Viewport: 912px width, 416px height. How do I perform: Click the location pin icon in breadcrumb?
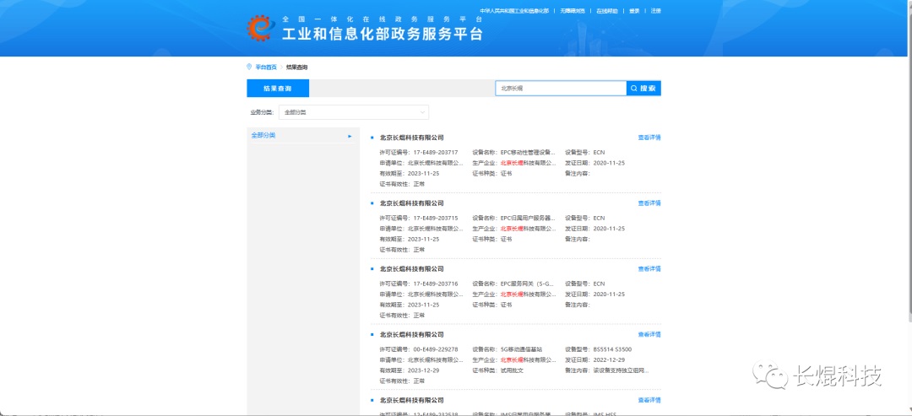point(249,67)
